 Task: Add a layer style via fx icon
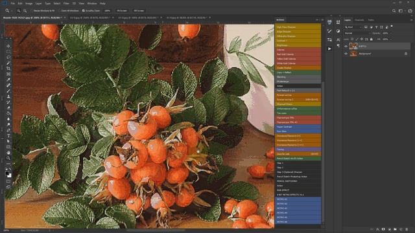(x=377, y=229)
